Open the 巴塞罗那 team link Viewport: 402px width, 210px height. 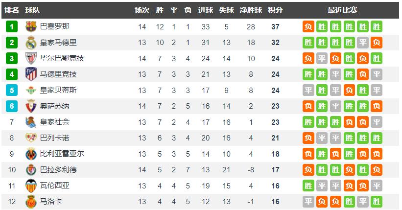click(54, 27)
